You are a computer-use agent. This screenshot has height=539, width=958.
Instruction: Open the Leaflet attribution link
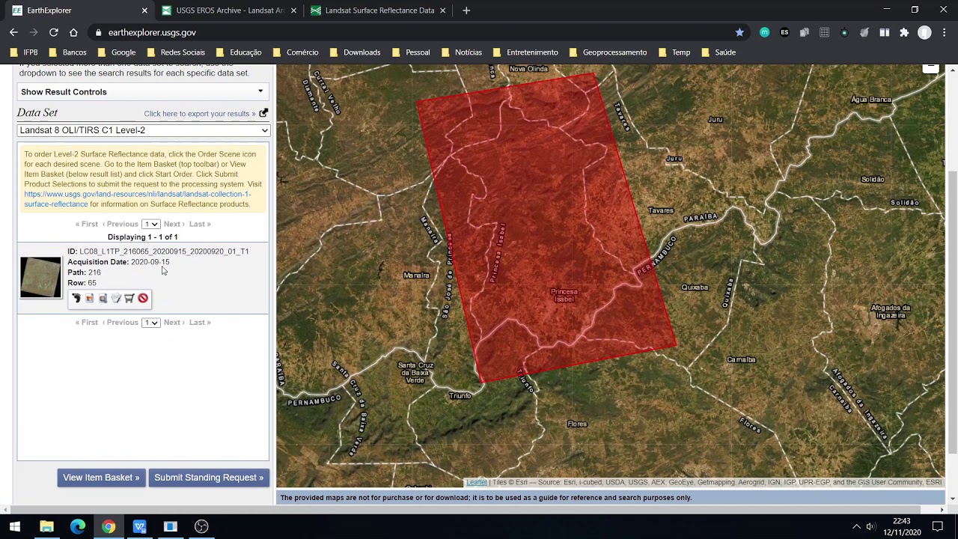point(476,483)
